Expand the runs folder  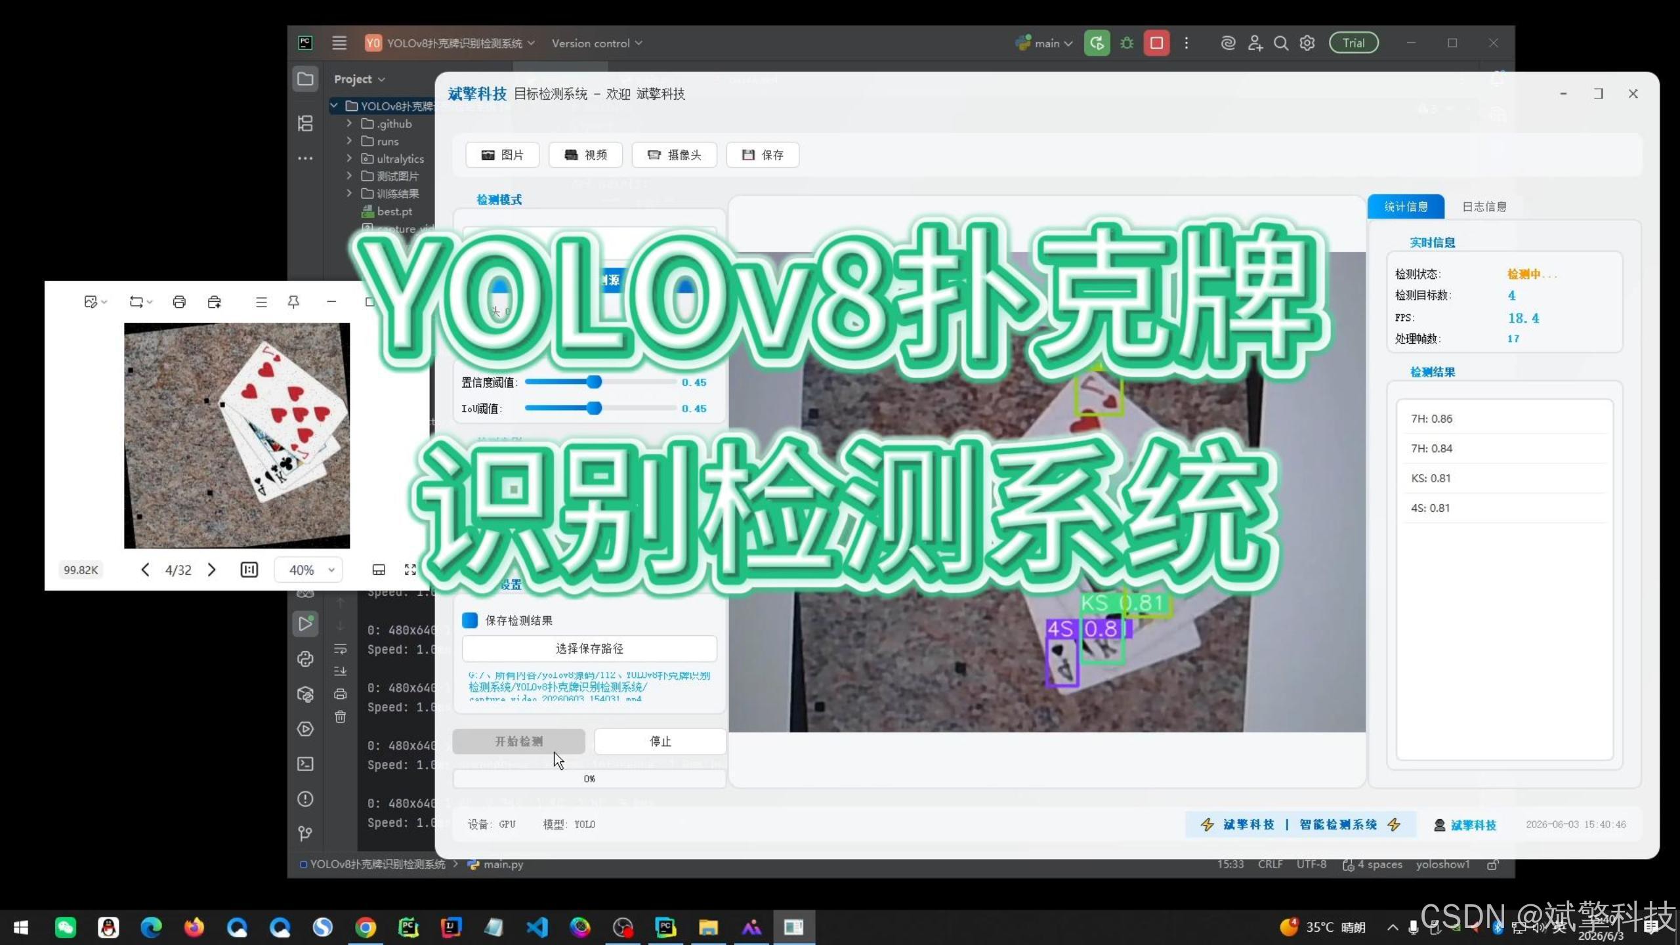click(349, 141)
